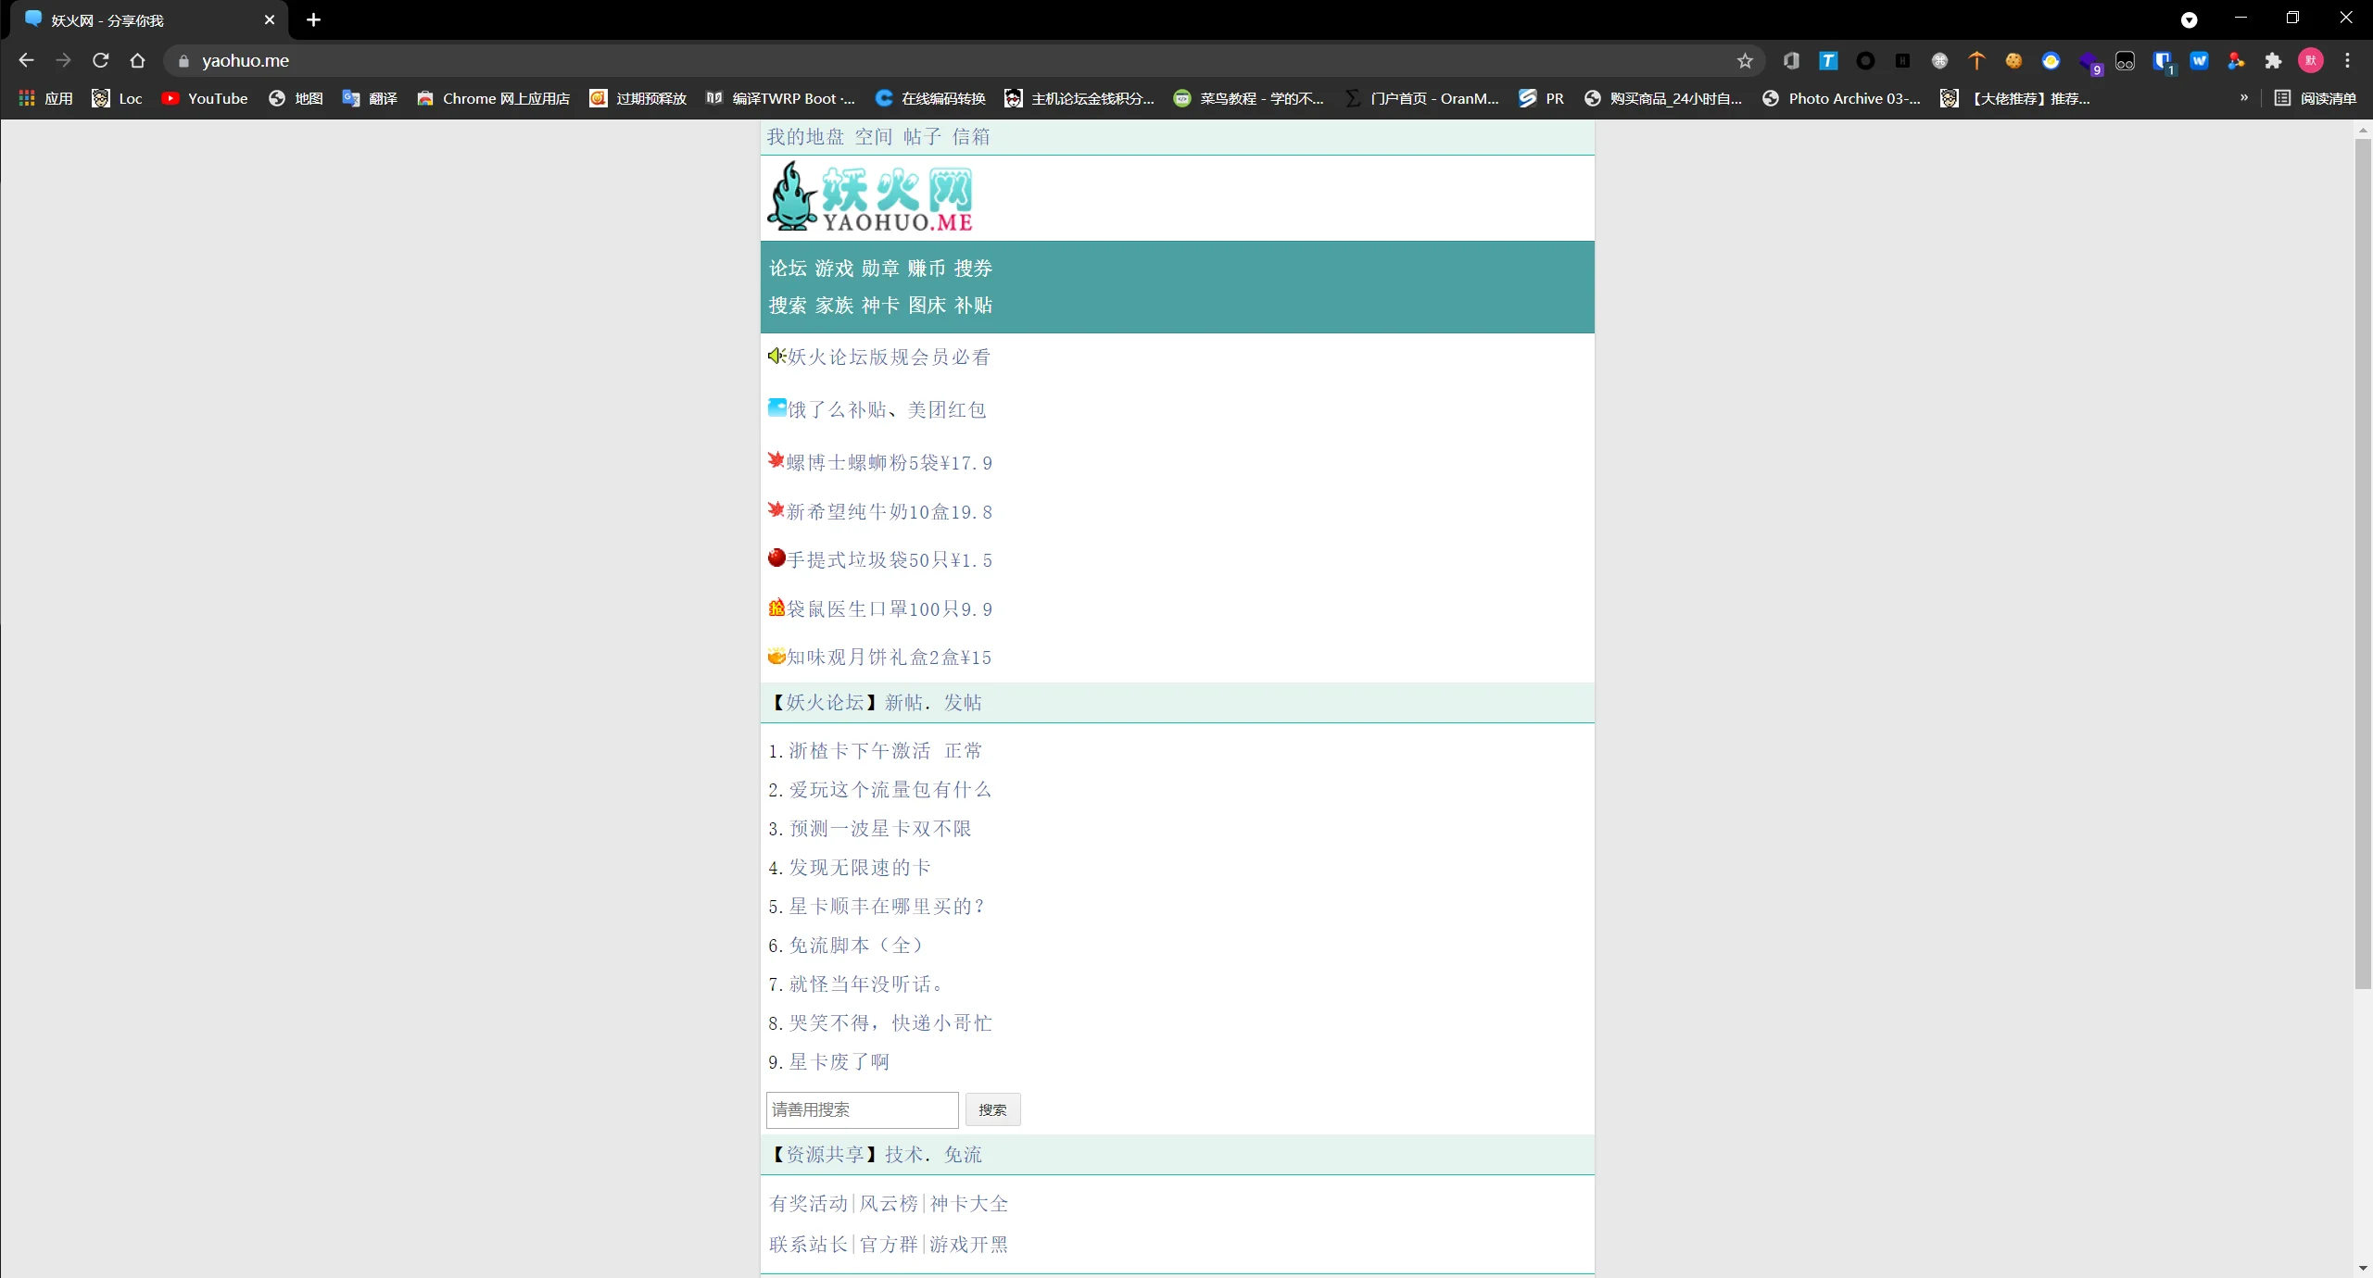Click the Yaohuo flame logo image

tap(869, 197)
